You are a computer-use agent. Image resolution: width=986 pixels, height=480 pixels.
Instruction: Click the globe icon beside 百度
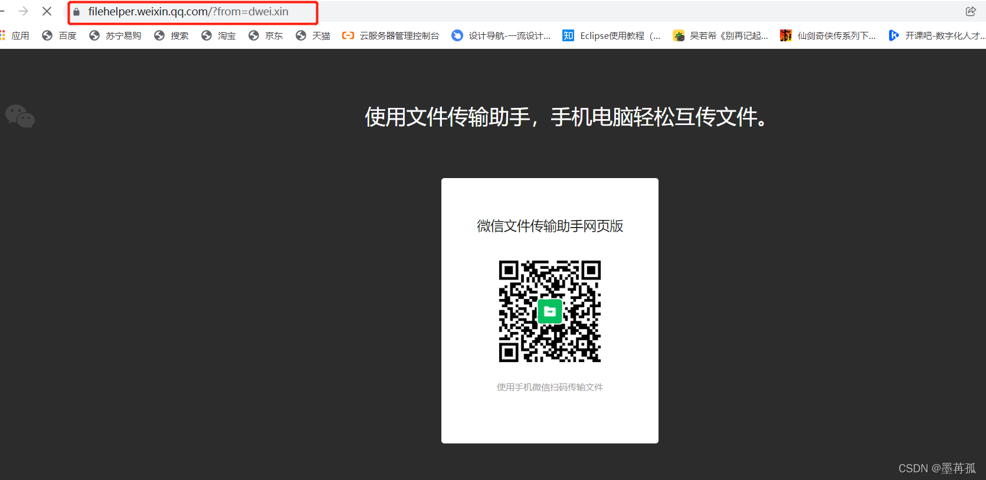[47, 35]
